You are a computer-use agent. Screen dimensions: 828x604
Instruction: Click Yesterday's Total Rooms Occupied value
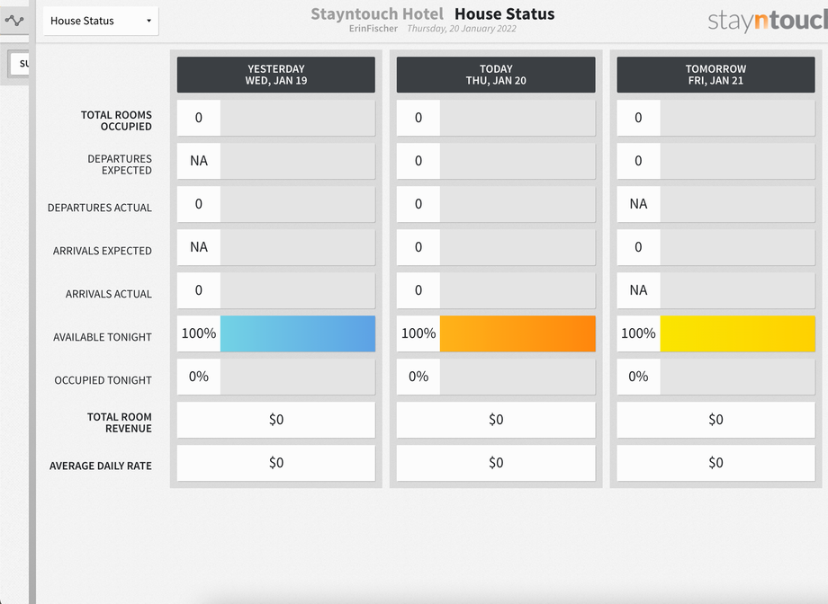point(199,118)
